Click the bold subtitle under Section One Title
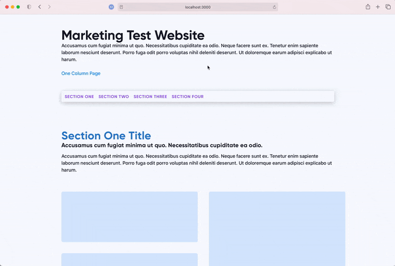 point(162,145)
